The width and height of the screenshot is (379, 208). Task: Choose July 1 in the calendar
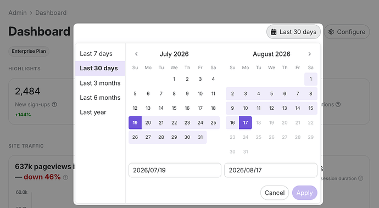coord(174,79)
